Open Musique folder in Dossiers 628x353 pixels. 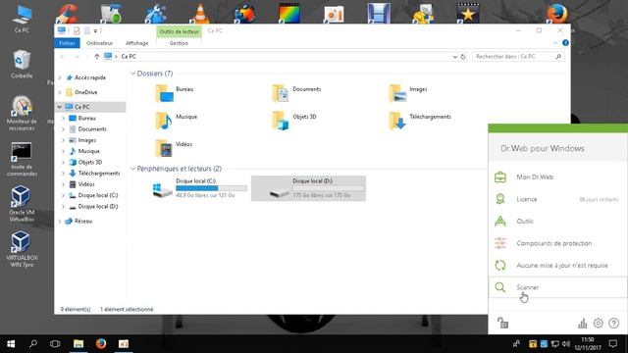[177, 121]
